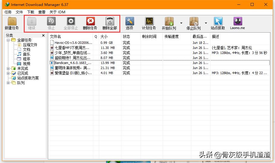Select the 七里香MP3下载 download row
Screen dimensions: 275x163
click(x=159, y=48)
